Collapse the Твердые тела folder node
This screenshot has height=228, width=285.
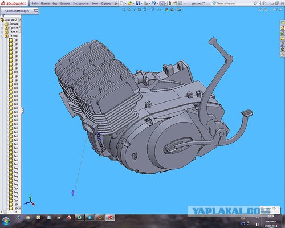[x=2, y=36]
